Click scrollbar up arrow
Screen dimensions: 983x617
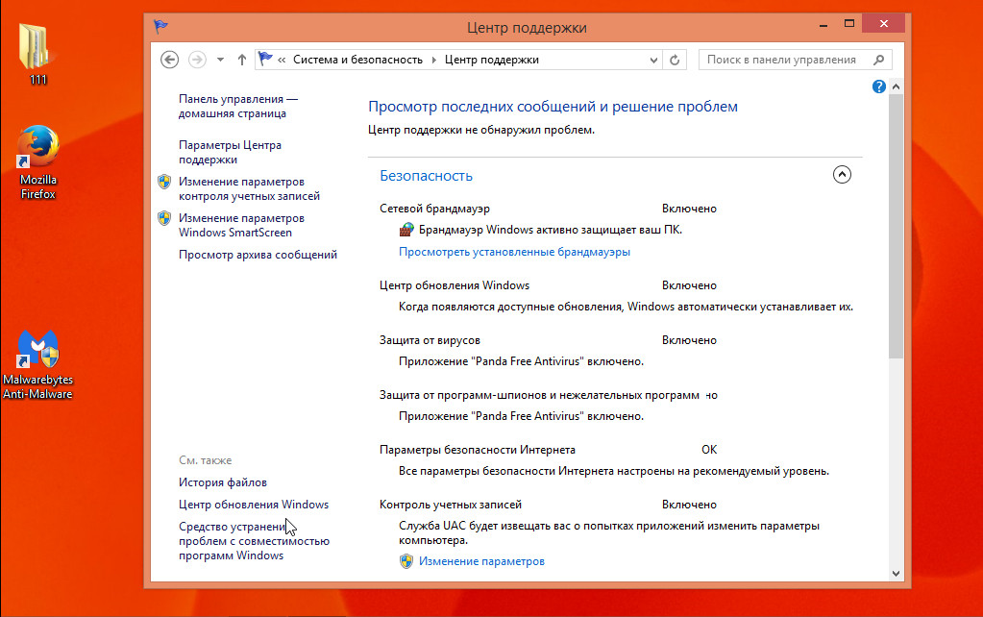coord(896,86)
